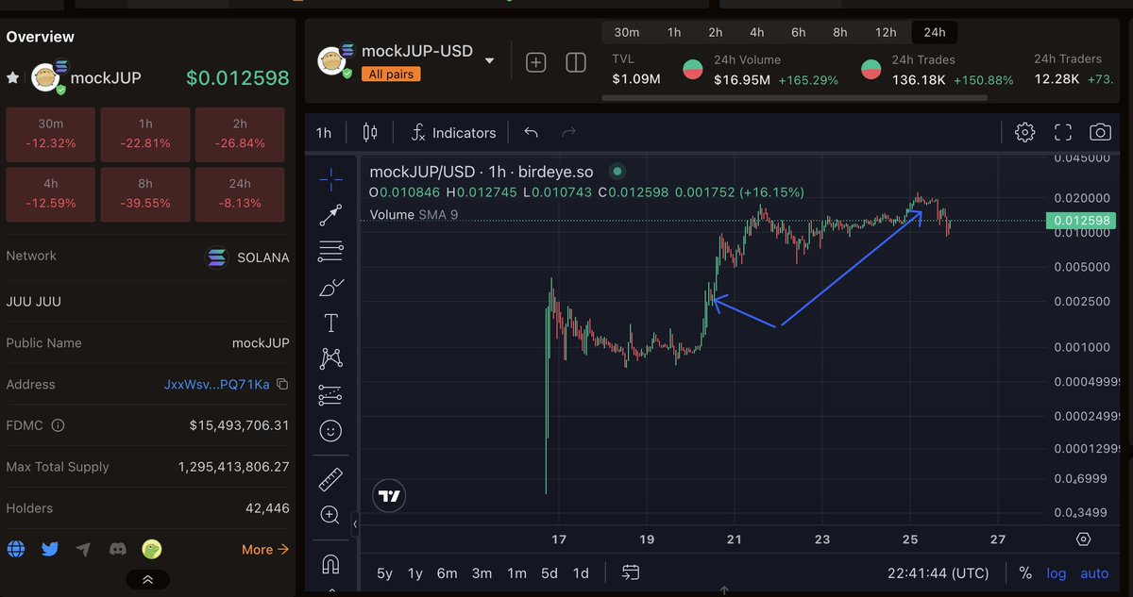
Task: Toggle log scale mode
Action: point(1057,572)
